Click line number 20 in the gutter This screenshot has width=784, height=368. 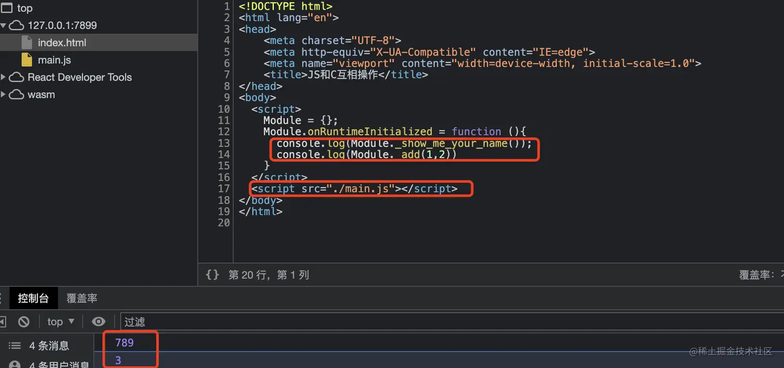[x=223, y=223]
